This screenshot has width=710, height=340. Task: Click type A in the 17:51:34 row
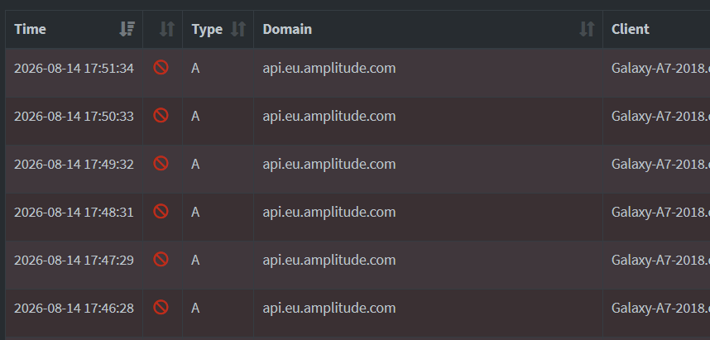pos(195,69)
